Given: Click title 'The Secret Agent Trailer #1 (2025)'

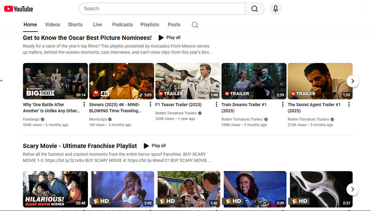Looking at the screenshot, I should coord(314,108).
